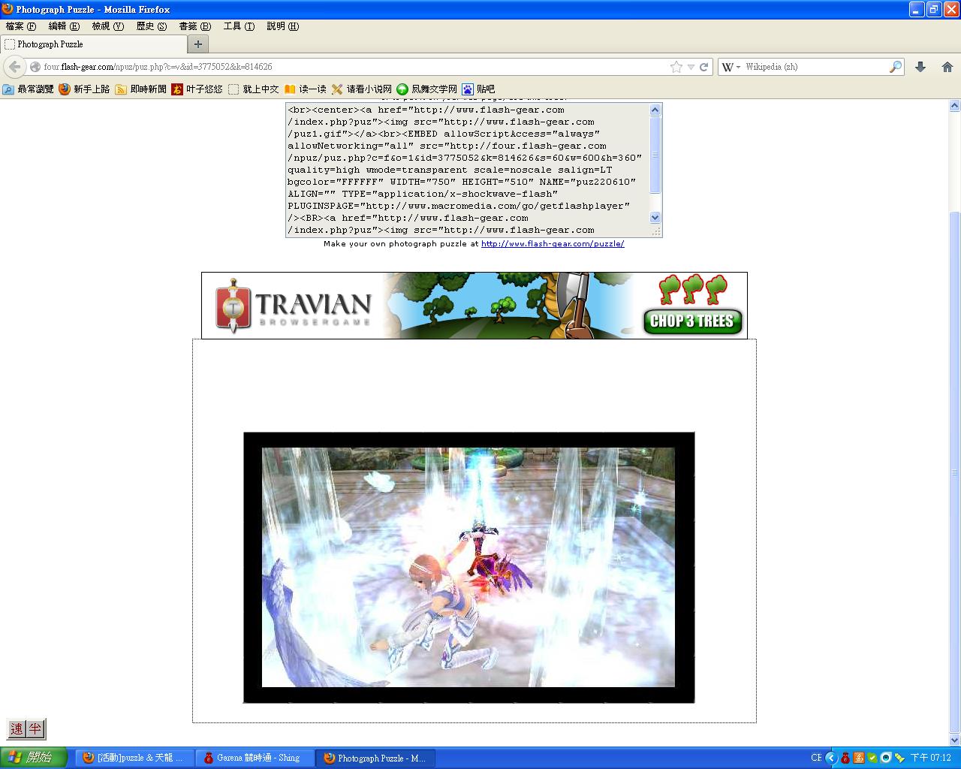This screenshot has height=769, width=961.
Task: Open a new tab with plus button
Action: [198, 44]
